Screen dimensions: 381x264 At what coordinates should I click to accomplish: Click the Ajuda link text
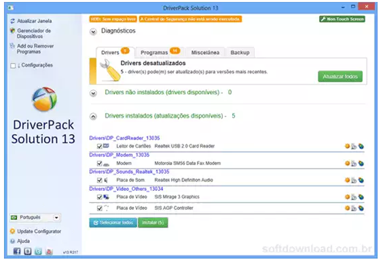(23, 241)
